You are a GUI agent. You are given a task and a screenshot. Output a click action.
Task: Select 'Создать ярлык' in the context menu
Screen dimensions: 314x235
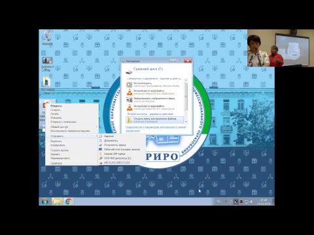pyautogui.click(x=72, y=150)
